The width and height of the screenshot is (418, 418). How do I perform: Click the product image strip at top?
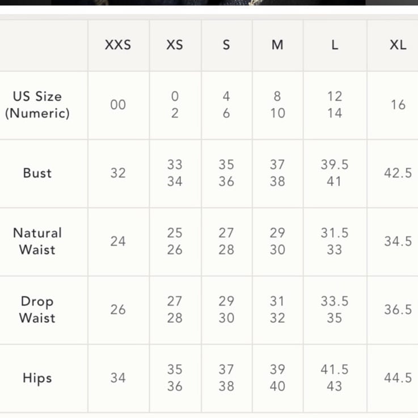[x=209, y=3]
